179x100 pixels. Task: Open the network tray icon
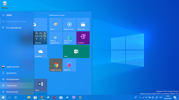153,97
